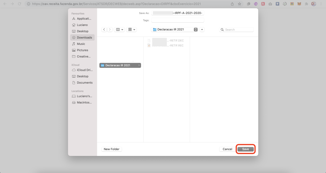Click the forward navigation arrow in dialog
326x173 pixels.
tap(110, 29)
